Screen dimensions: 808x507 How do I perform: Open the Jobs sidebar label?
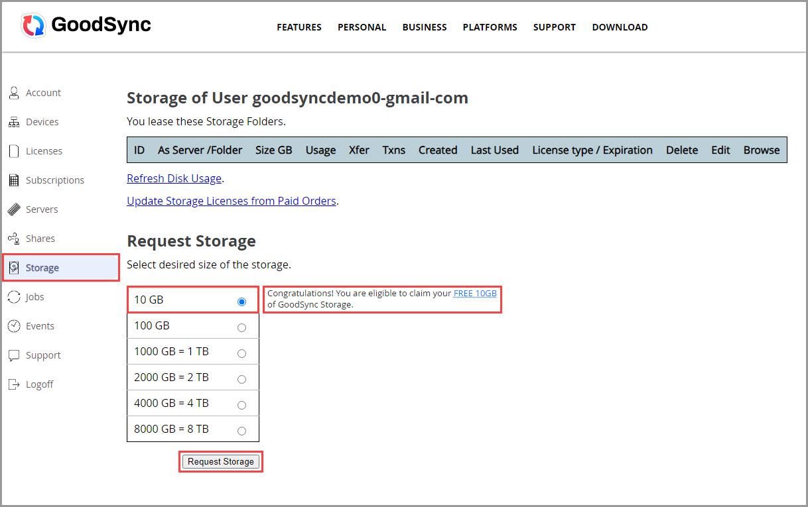pos(35,297)
